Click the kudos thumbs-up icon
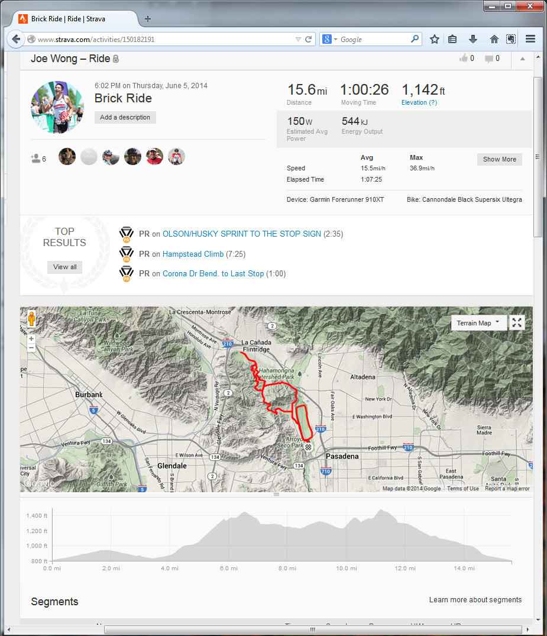The width and height of the screenshot is (547, 636). coord(463,59)
